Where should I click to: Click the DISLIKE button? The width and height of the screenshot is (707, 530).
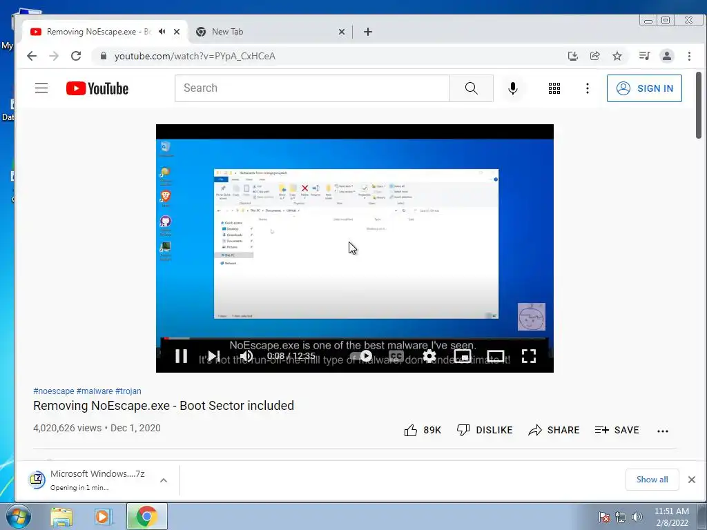tap(485, 430)
